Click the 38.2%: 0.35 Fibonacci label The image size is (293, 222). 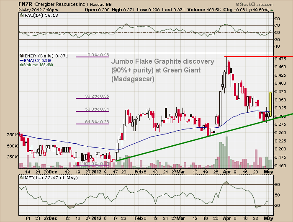(x=97, y=96)
